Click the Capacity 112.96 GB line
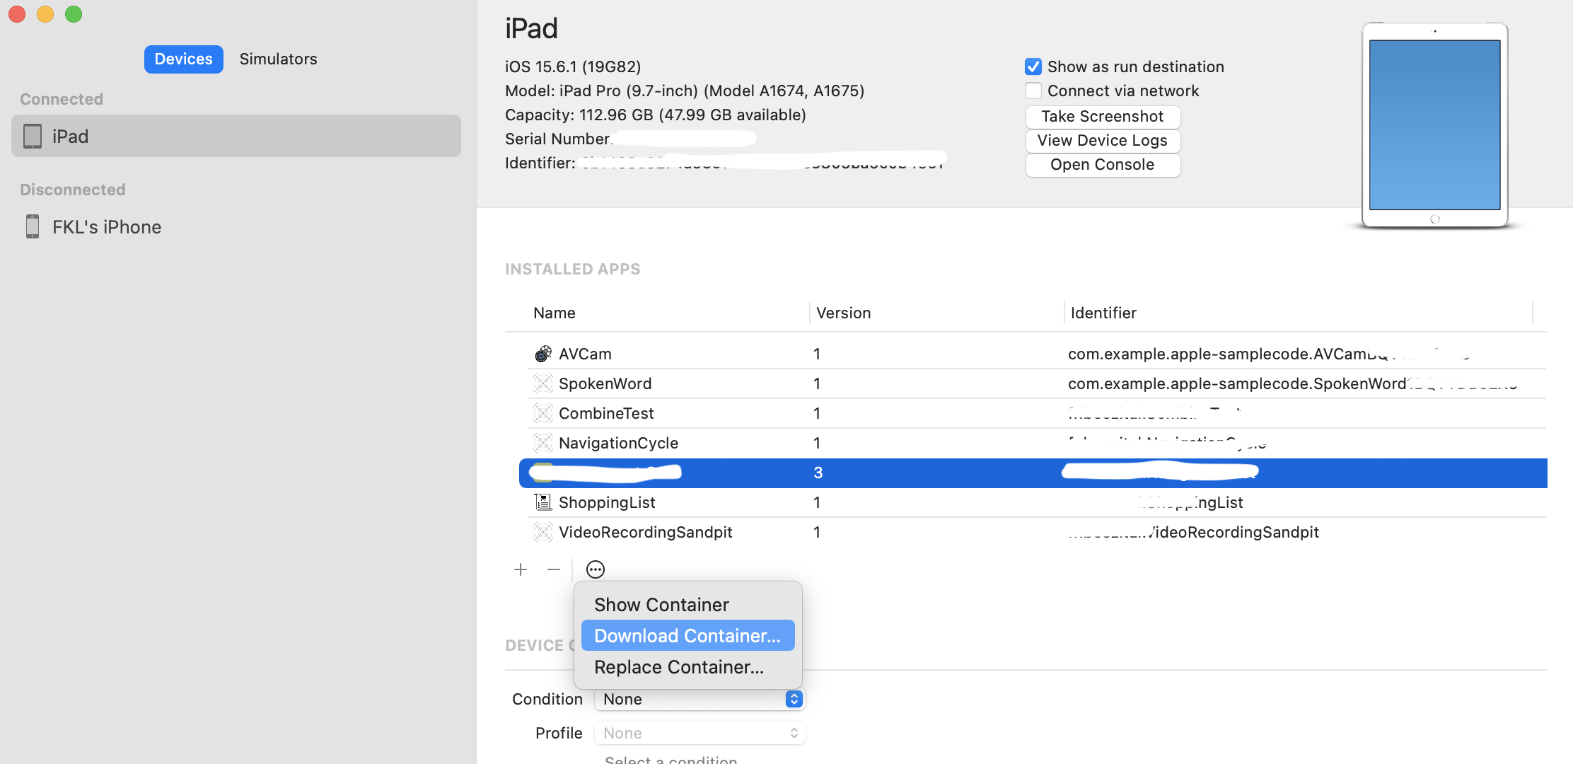The height and width of the screenshot is (764, 1573). point(656,115)
